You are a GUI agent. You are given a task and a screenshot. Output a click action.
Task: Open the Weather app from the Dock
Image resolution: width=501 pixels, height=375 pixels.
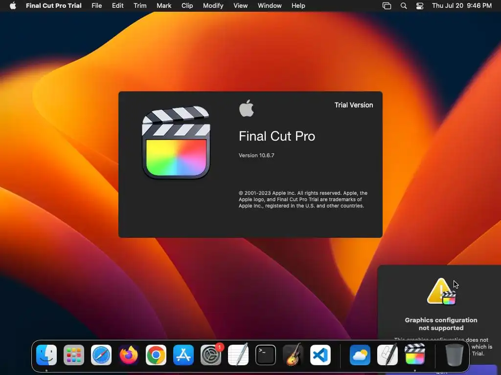[x=360, y=355]
